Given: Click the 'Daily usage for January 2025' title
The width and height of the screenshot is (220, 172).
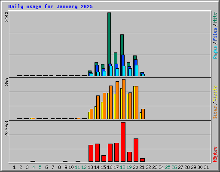Looking at the screenshot, I should click(x=50, y=6).
